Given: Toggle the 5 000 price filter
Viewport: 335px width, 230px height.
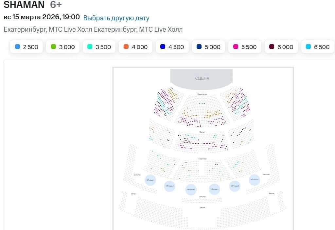Looking at the screenshot, I should (208, 47).
